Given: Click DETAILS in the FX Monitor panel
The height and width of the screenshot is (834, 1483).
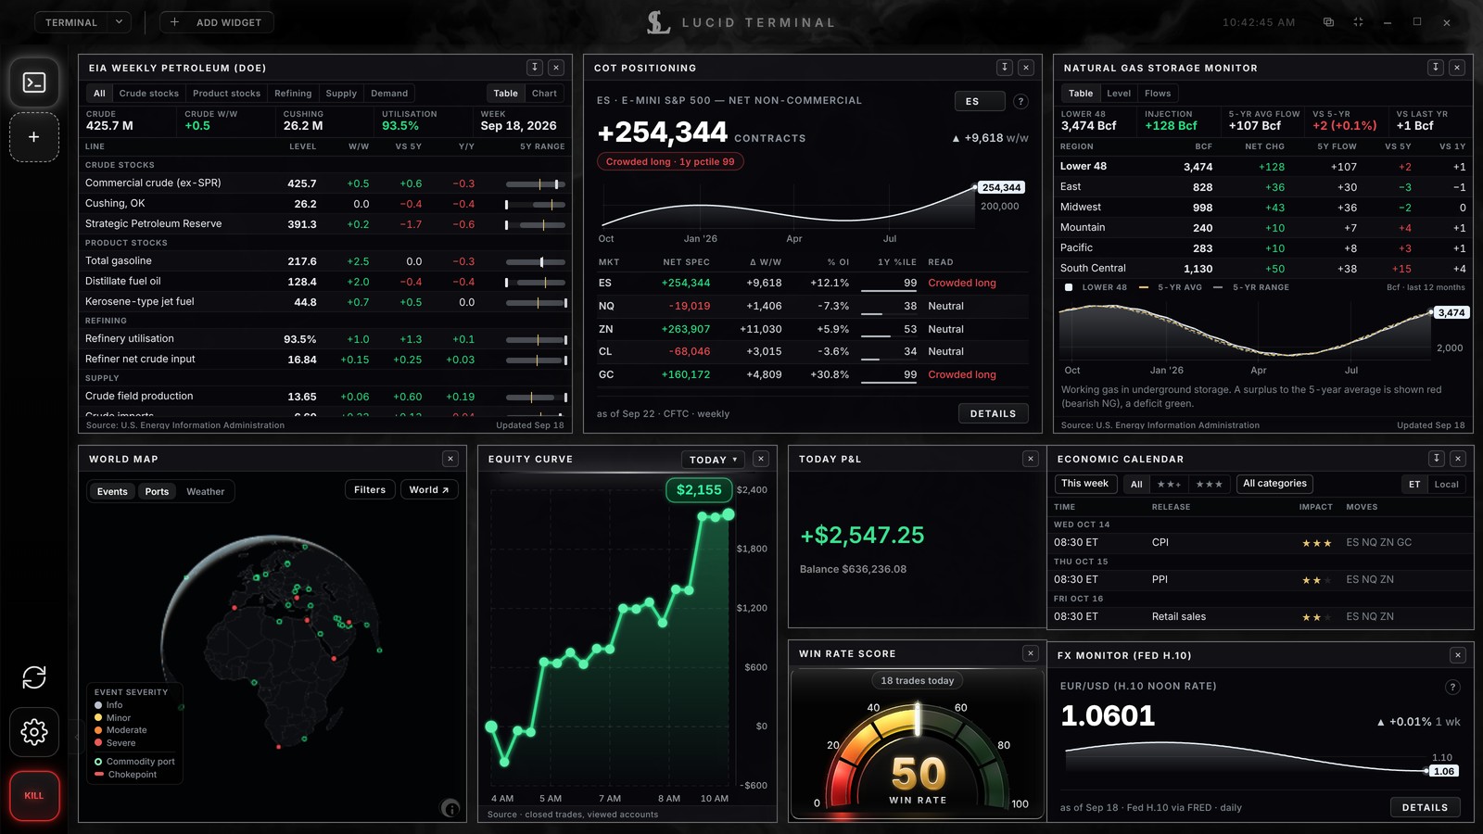Looking at the screenshot, I should pos(1425,807).
